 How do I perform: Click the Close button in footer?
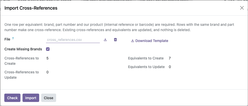tap(49, 98)
